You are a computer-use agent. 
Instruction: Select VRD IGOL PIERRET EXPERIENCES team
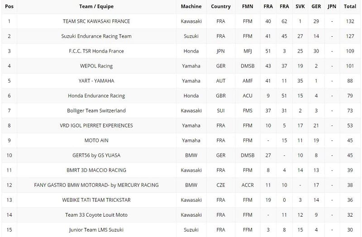click(x=96, y=126)
